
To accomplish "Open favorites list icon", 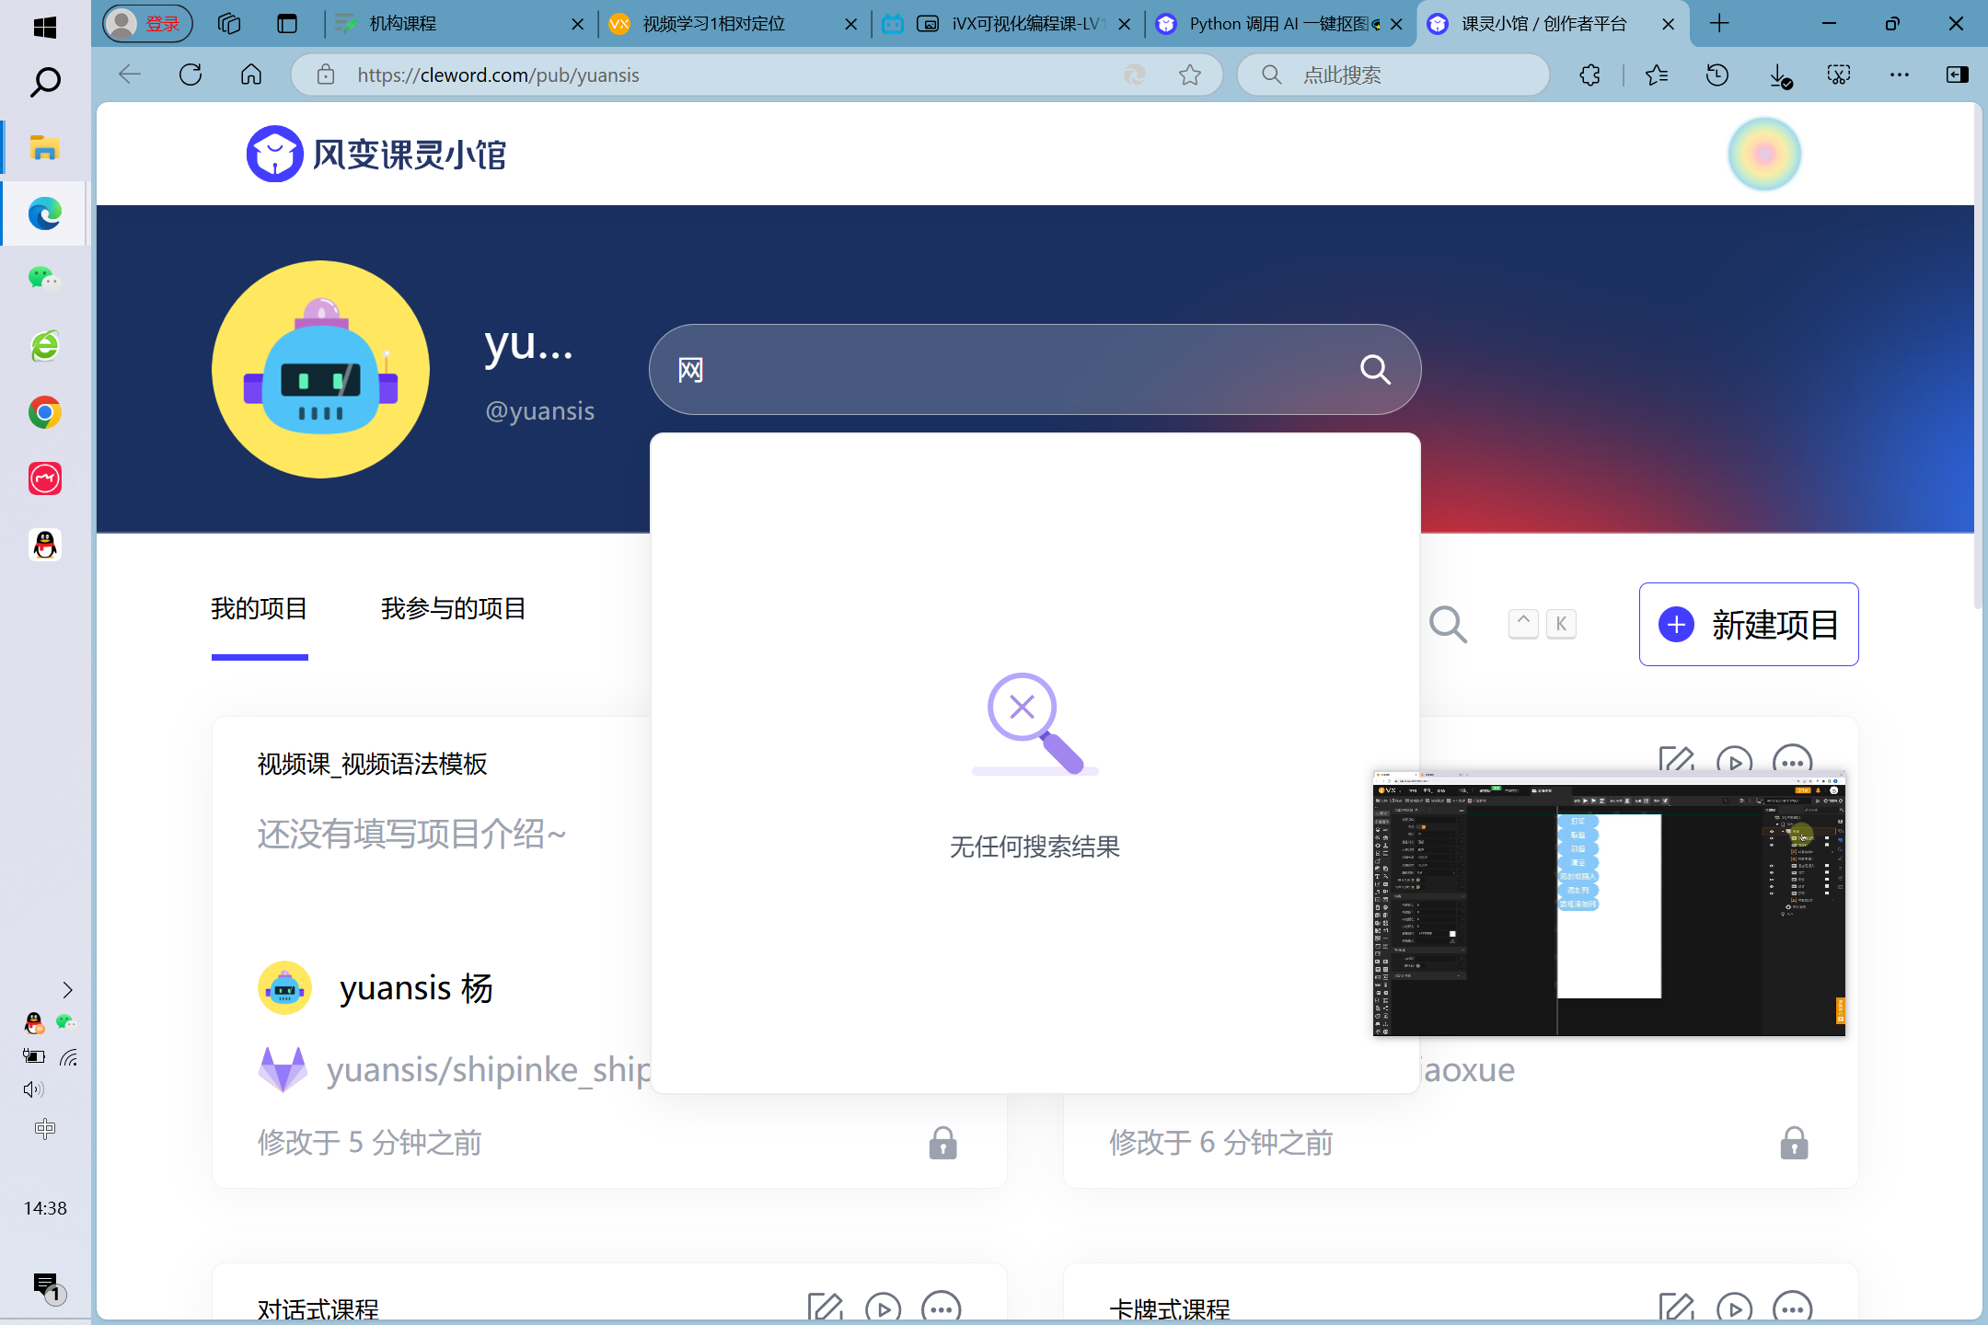I will tap(1657, 75).
